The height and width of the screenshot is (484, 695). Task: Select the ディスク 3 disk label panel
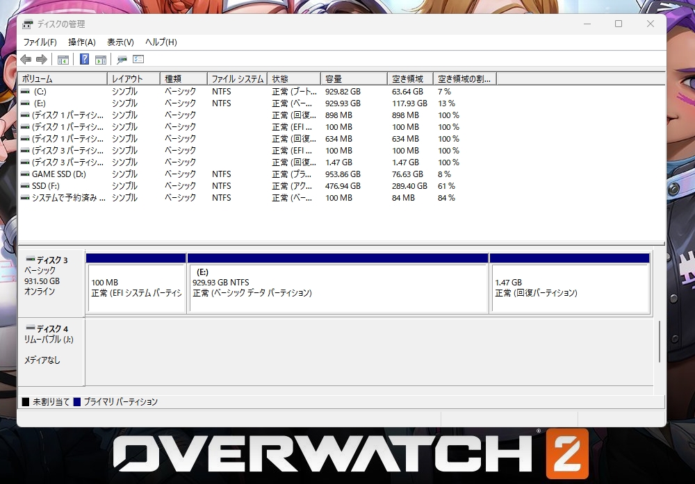click(x=51, y=283)
